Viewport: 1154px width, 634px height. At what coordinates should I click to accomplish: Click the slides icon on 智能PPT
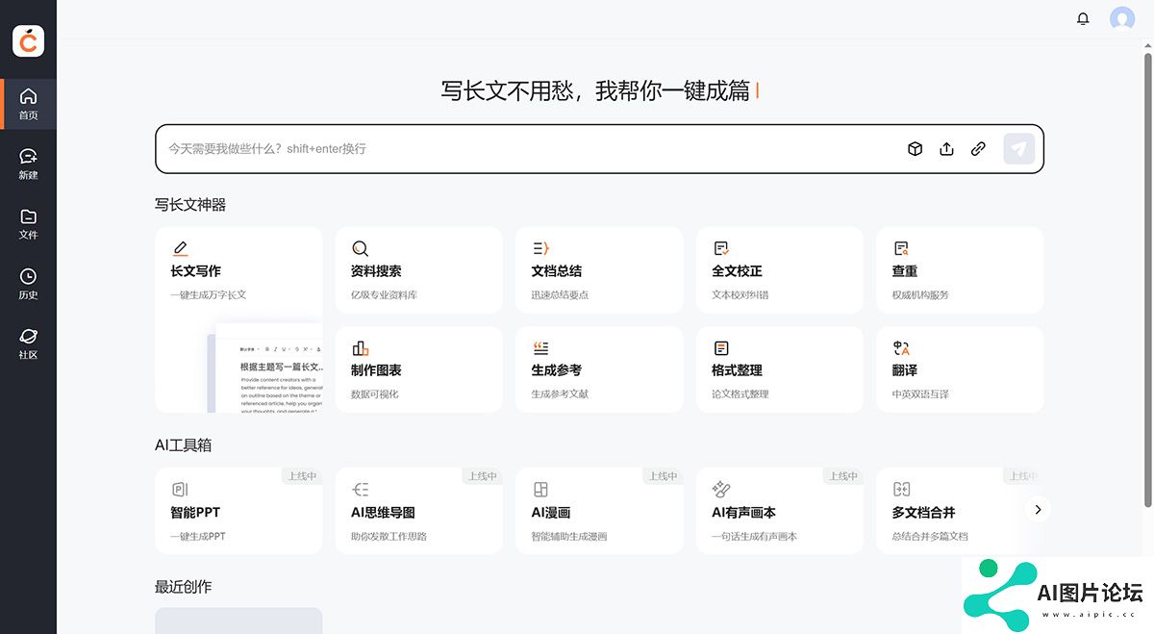click(180, 490)
